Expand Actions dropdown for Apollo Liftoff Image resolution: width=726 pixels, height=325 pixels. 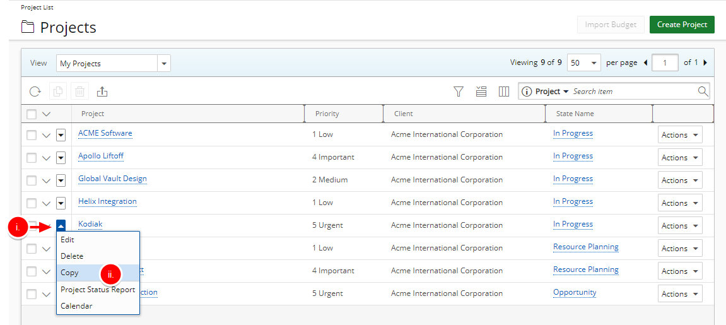point(680,158)
